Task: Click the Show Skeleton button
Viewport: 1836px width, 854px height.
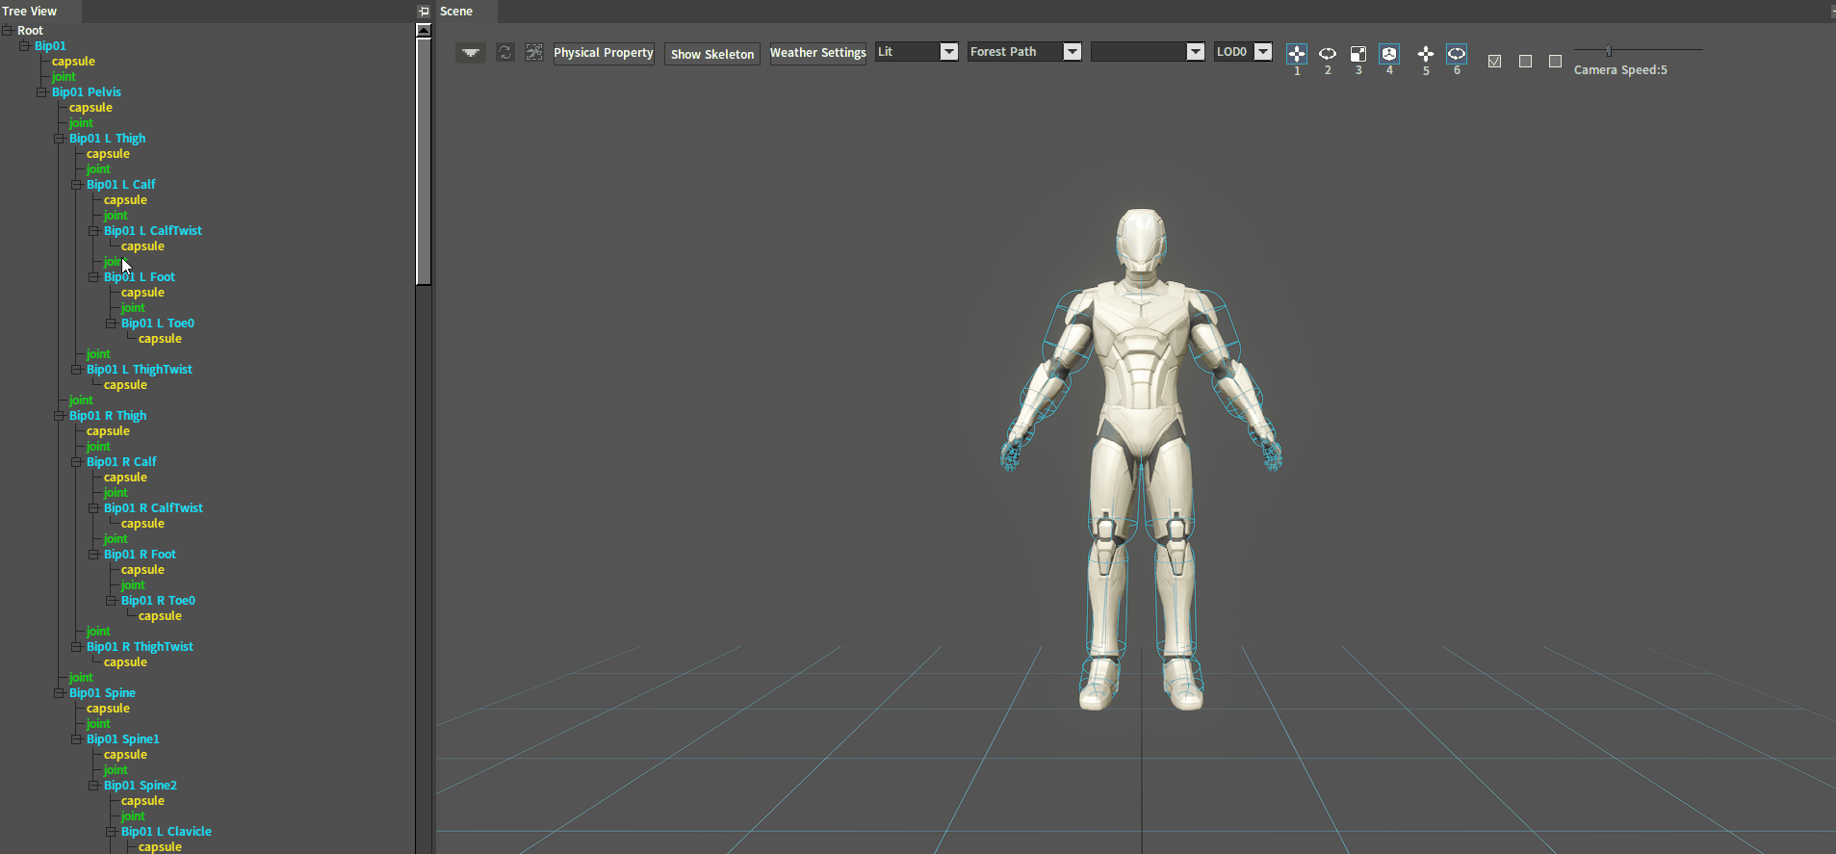Action: click(x=712, y=54)
